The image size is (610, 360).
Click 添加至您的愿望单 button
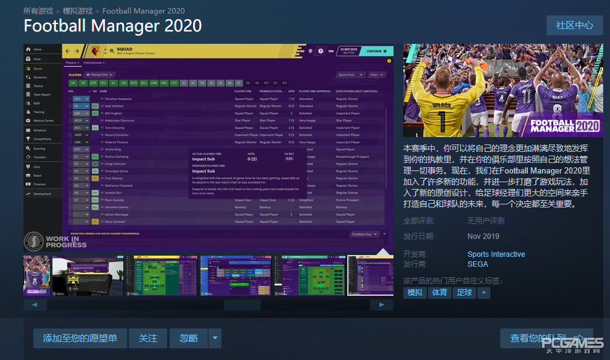tap(80, 338)
